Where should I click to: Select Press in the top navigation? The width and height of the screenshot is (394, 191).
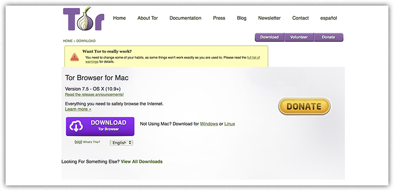219,18
